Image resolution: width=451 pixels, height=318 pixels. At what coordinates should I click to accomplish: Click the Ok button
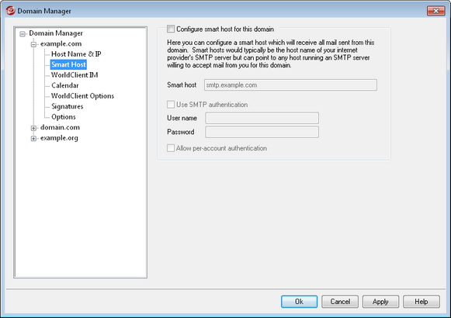pos(299,302)
